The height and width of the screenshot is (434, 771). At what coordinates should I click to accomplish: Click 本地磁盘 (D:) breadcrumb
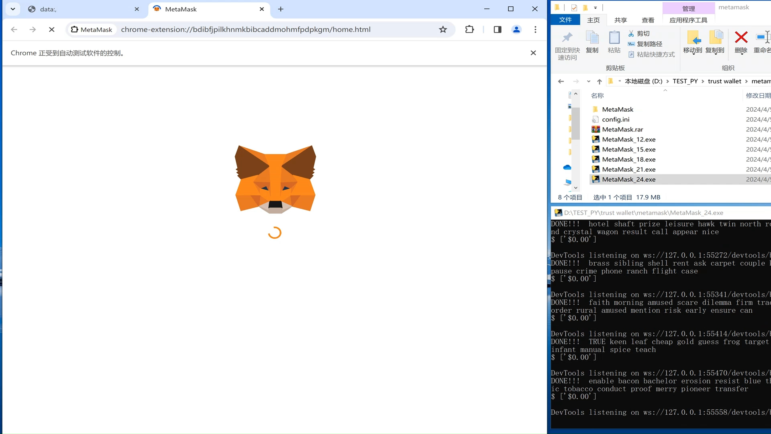click(643, 81)
